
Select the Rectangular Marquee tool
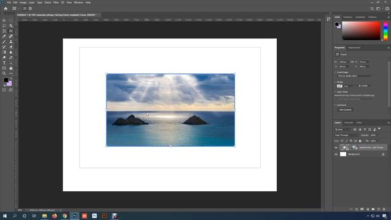[11, 20]
